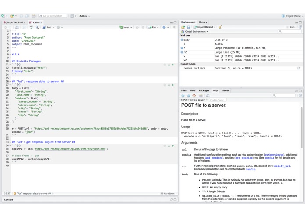Click the Help home icon
Viewport: 305px width, 217px height.
point(194,96)
